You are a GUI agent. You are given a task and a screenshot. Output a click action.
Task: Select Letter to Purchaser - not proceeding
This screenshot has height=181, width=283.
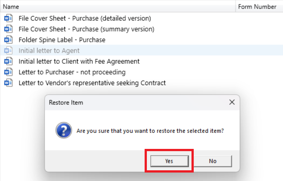coord(72,72)
